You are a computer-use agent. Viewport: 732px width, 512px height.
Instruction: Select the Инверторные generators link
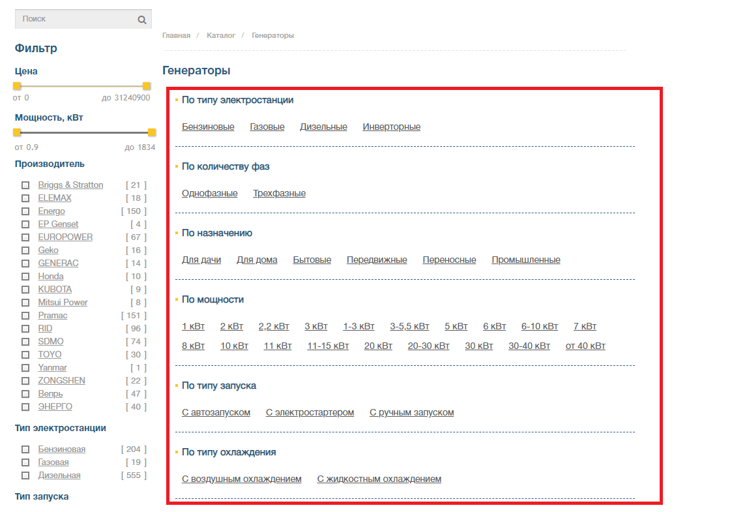[391, 127]
